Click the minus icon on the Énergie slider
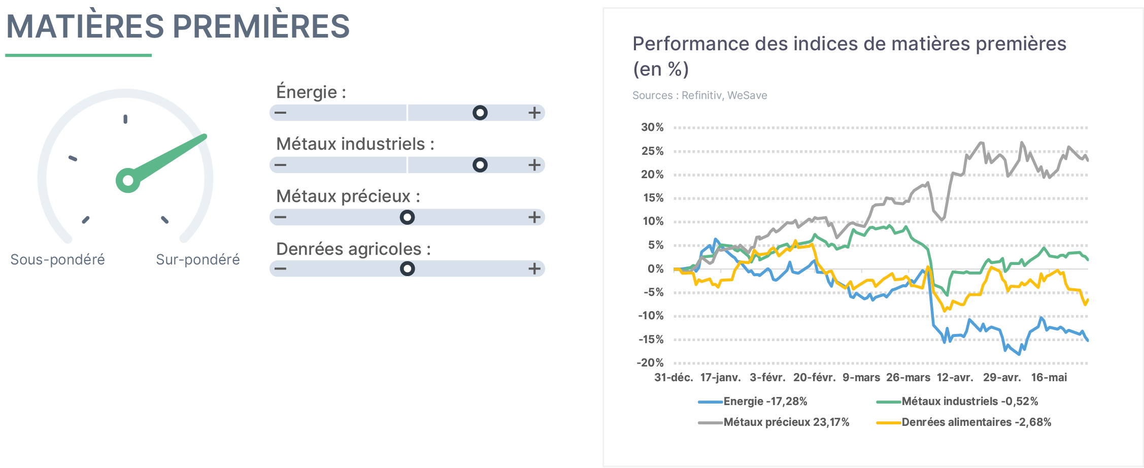 (280, 113)
